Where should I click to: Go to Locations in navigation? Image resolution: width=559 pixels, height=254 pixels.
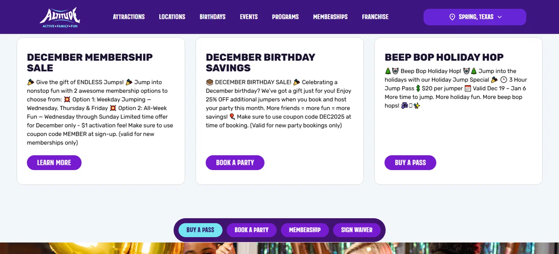pos(172,17)
